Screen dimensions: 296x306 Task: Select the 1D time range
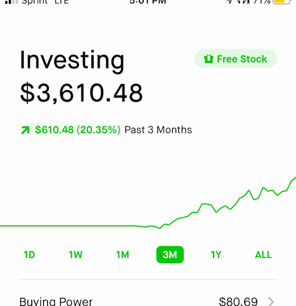pos(29,255)
